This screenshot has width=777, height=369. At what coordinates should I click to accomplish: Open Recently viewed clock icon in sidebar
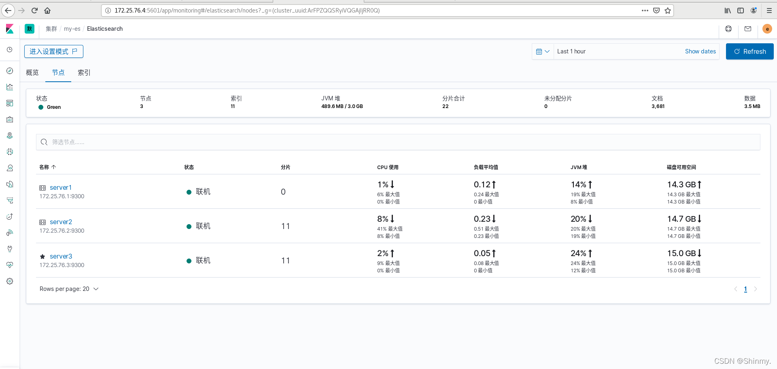tap(10, 50)
